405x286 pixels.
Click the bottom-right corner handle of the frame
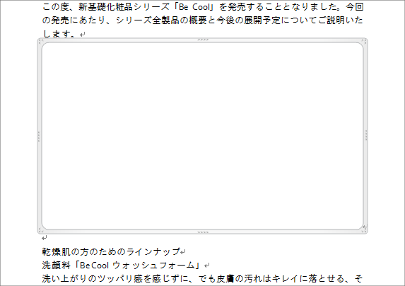pos(365,230)
